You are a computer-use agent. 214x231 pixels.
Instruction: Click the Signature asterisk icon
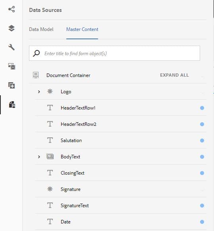click(x=50, y=189)
